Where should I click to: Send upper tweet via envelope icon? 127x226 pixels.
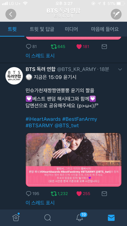pyautogui.click(x=104, y=47)
